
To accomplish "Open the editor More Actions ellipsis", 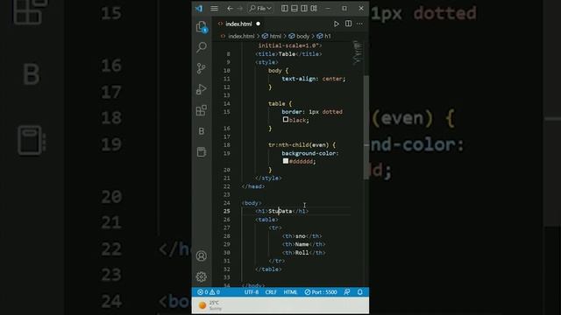I will click(x=359, y=24).
